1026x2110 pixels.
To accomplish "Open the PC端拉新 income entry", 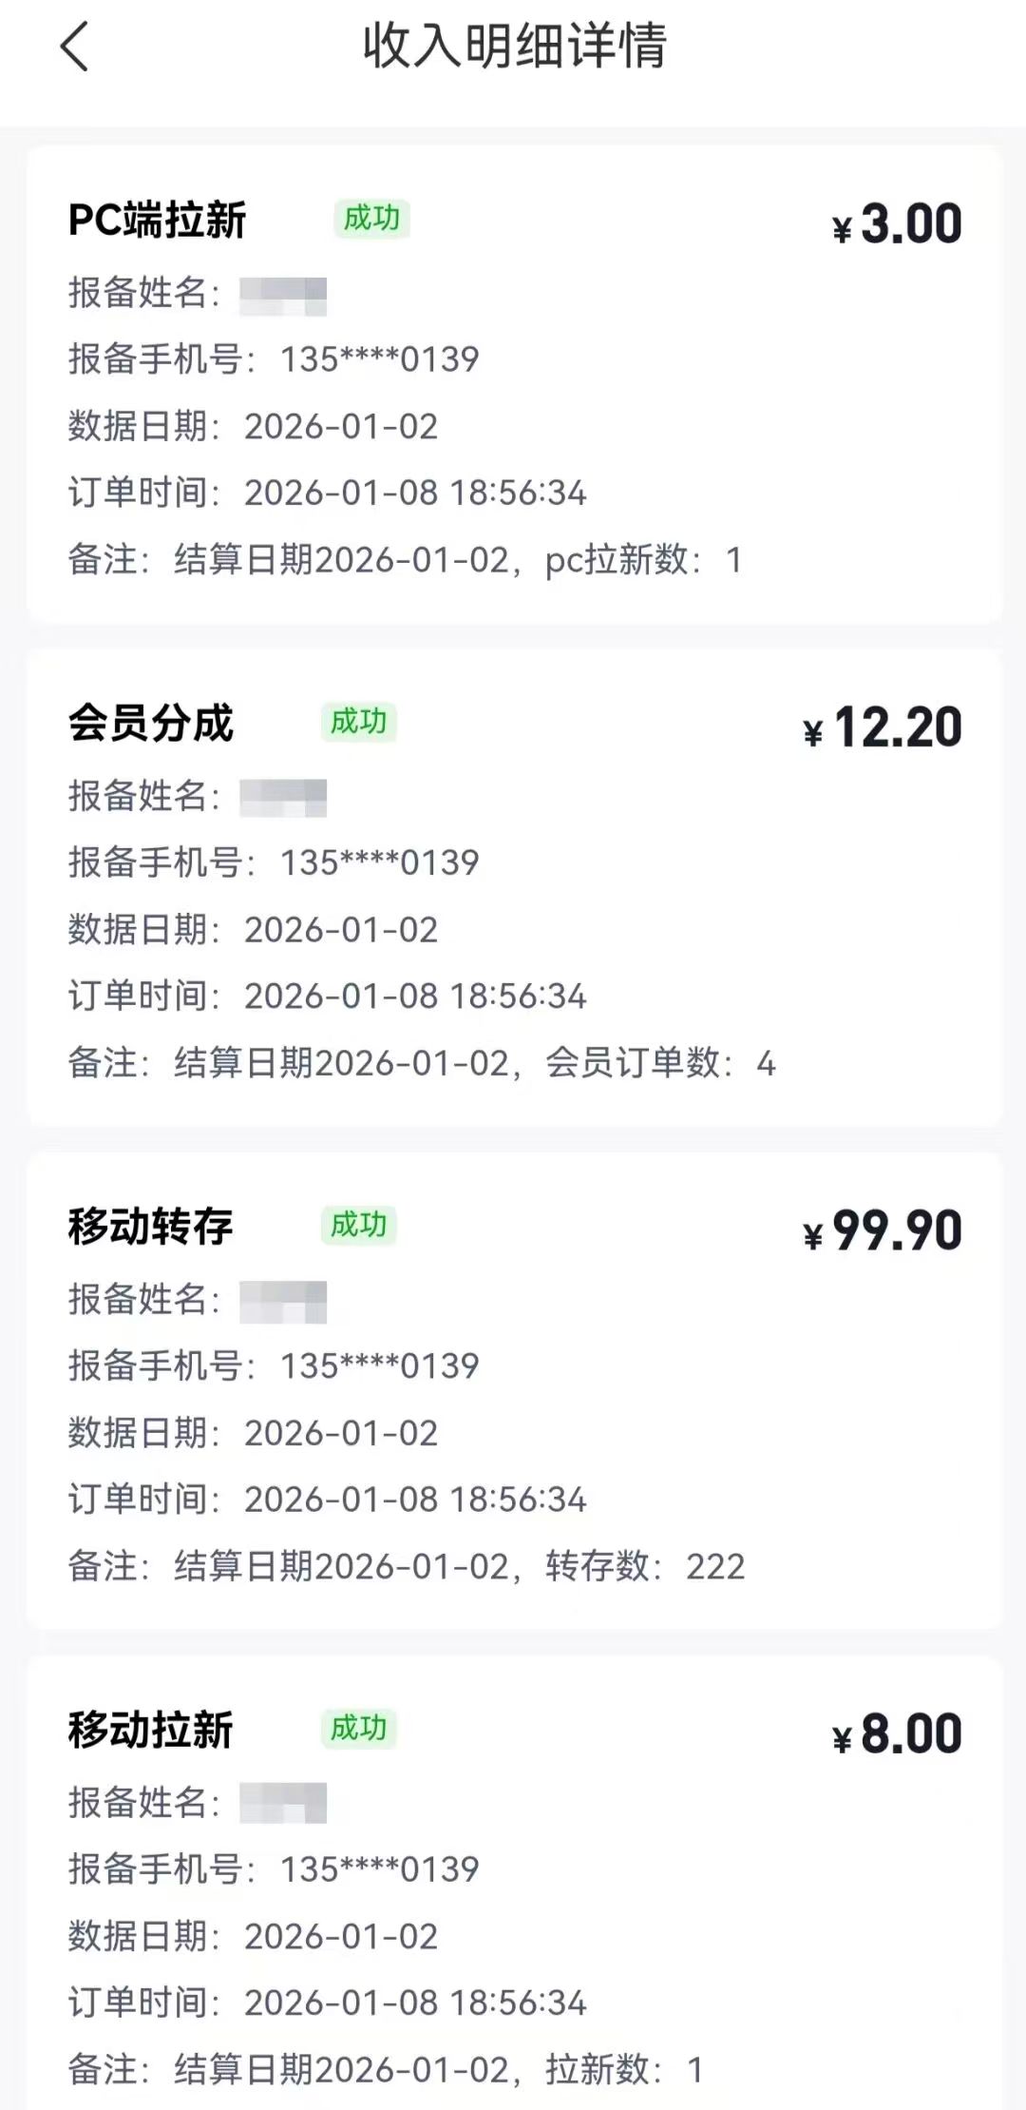I will click(x=158, y=221).
